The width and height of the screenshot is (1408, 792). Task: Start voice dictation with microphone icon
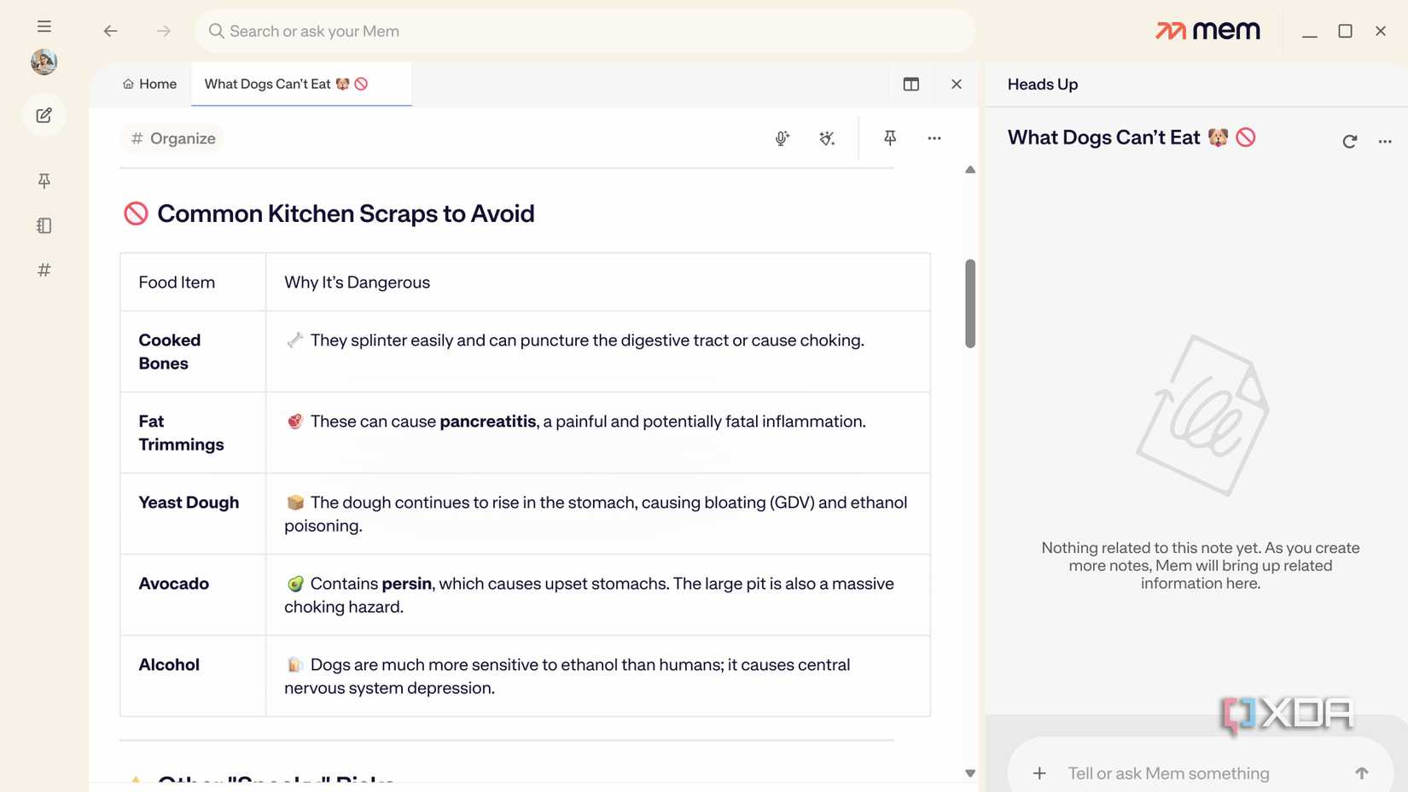782,138
